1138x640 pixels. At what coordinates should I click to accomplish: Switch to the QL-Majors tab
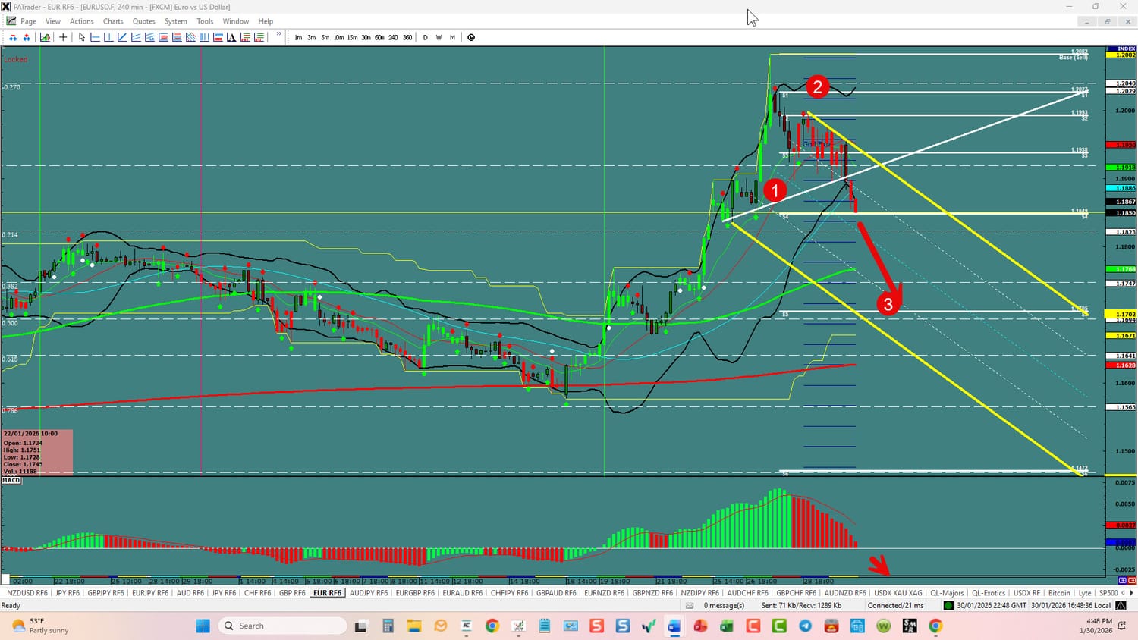coord(947,593)
